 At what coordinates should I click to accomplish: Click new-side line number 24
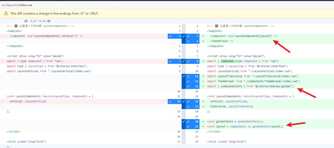[197, 142]
